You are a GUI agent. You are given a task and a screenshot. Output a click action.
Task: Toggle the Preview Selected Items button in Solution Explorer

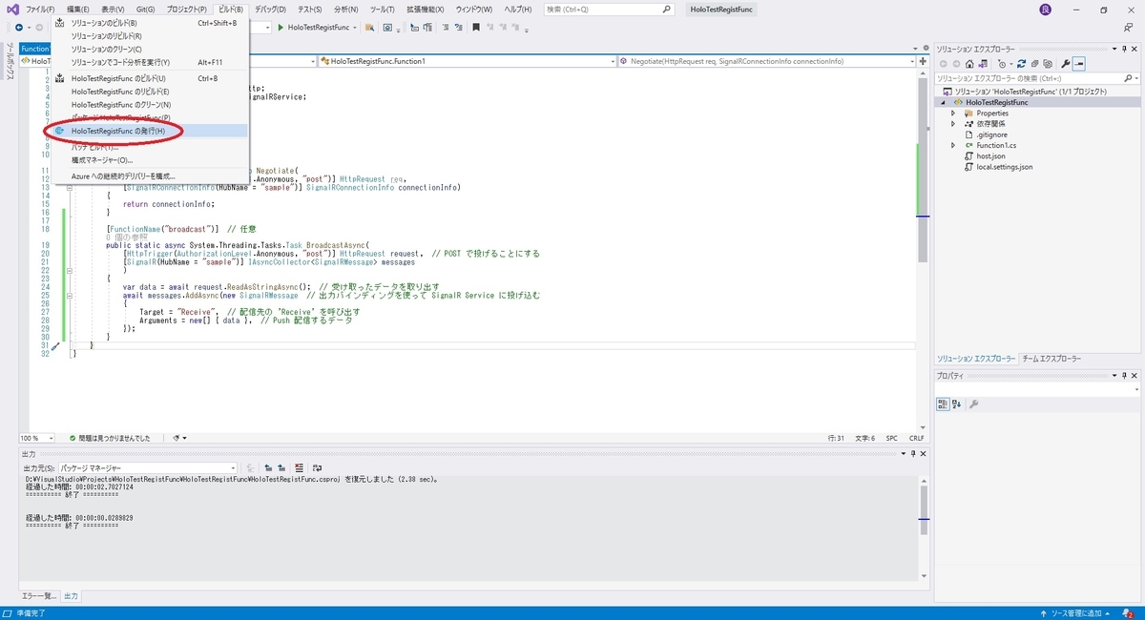click(x=1079, y=64)
